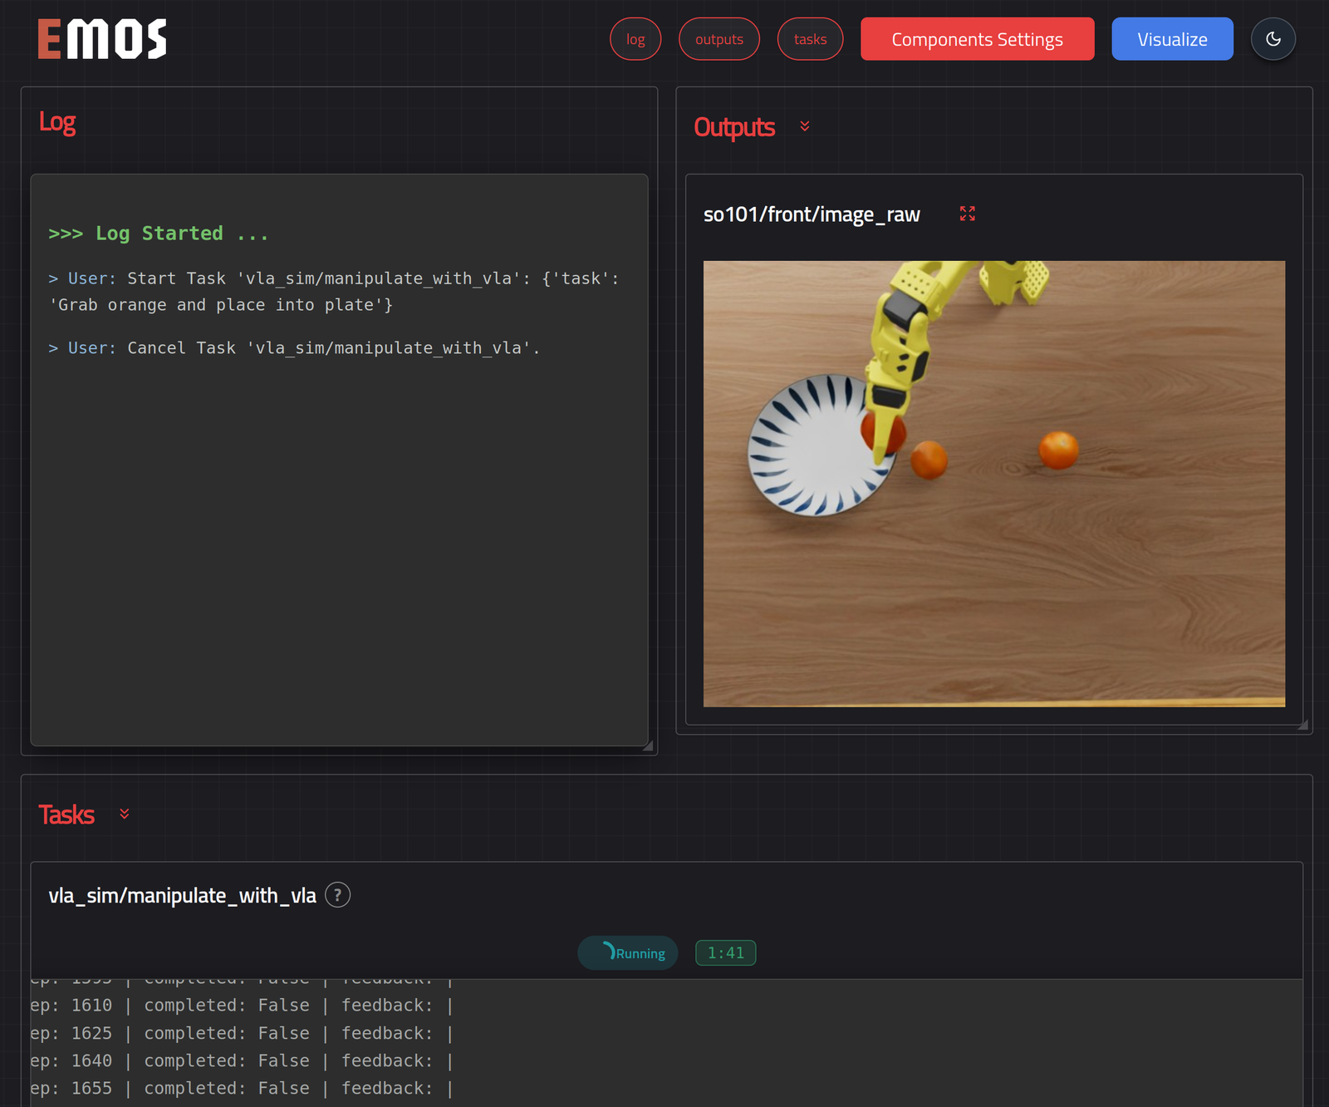Click the Tasks panel heading

click(66, 814)
